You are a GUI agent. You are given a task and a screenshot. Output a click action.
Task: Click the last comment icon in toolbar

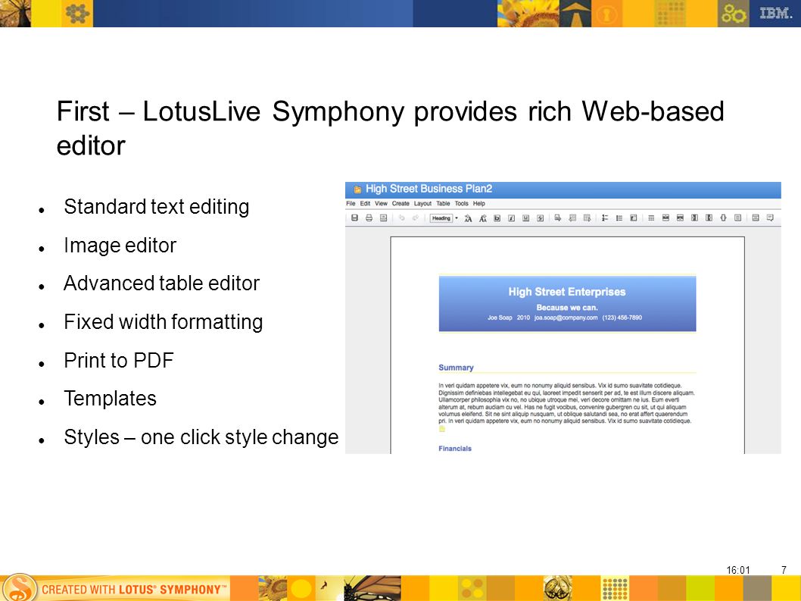tap(771, 218)
